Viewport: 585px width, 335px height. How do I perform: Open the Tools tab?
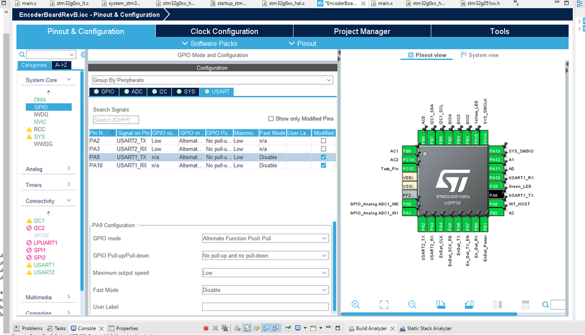(500, 32)
